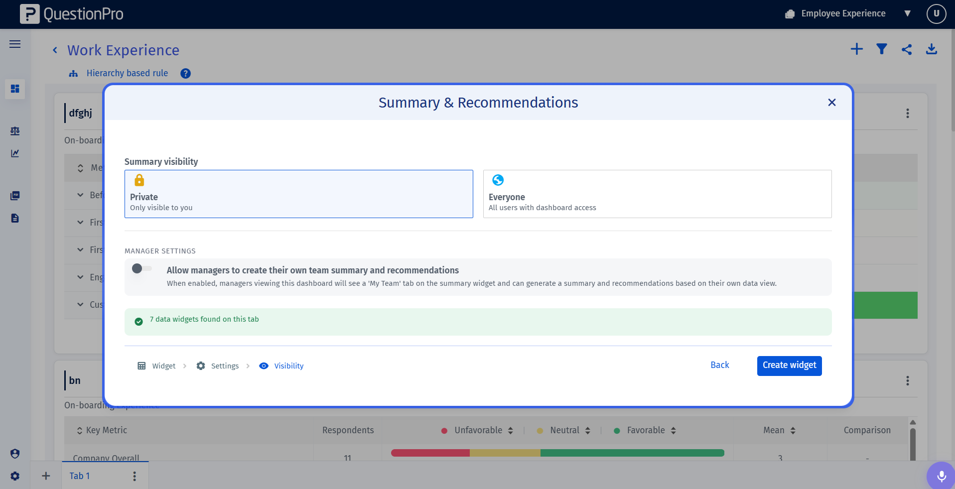Open the hamburger menu icon
Screen dimensions: 955x489
(x=15, y=44)
